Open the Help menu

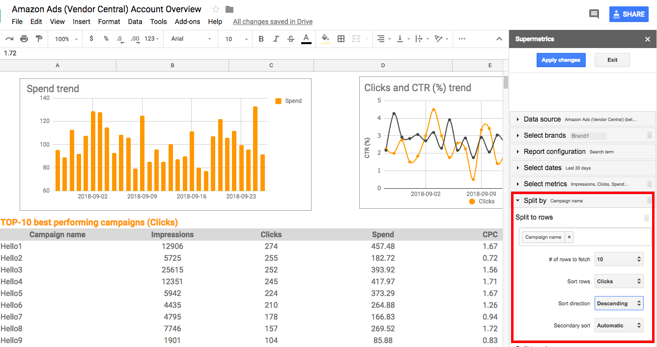pos(215,22)
